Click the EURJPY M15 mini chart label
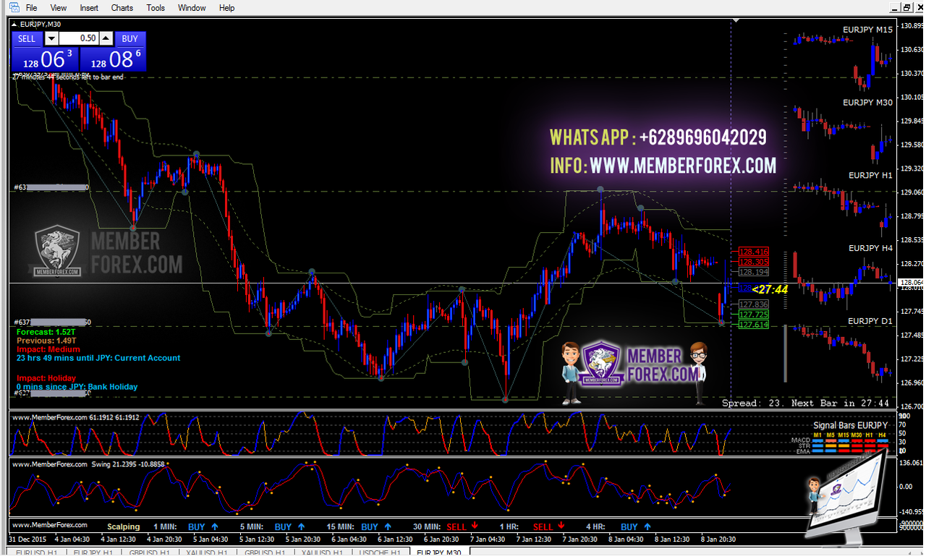The image size is (926, 559). pos(867,30)
